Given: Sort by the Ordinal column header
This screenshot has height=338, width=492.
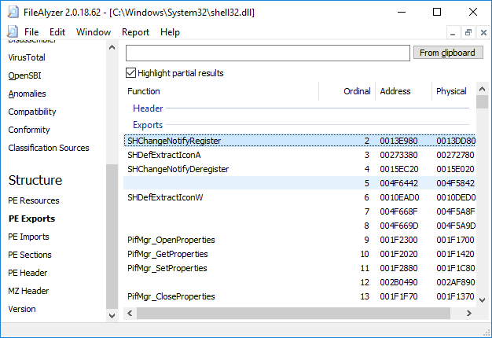Looking at the screenshot, I should [357, 91].
